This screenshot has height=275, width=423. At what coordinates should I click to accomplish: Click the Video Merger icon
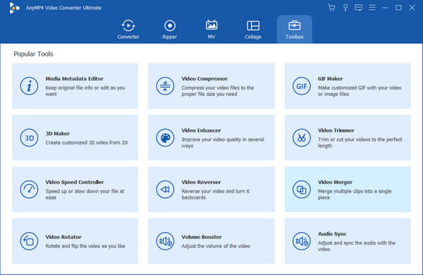(302, 190)
